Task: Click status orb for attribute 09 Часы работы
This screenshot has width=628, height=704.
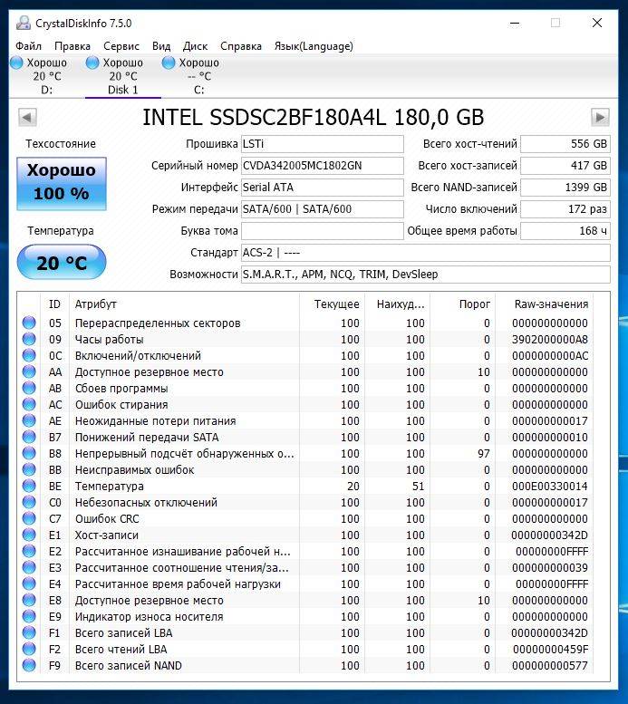Action: 29,339
